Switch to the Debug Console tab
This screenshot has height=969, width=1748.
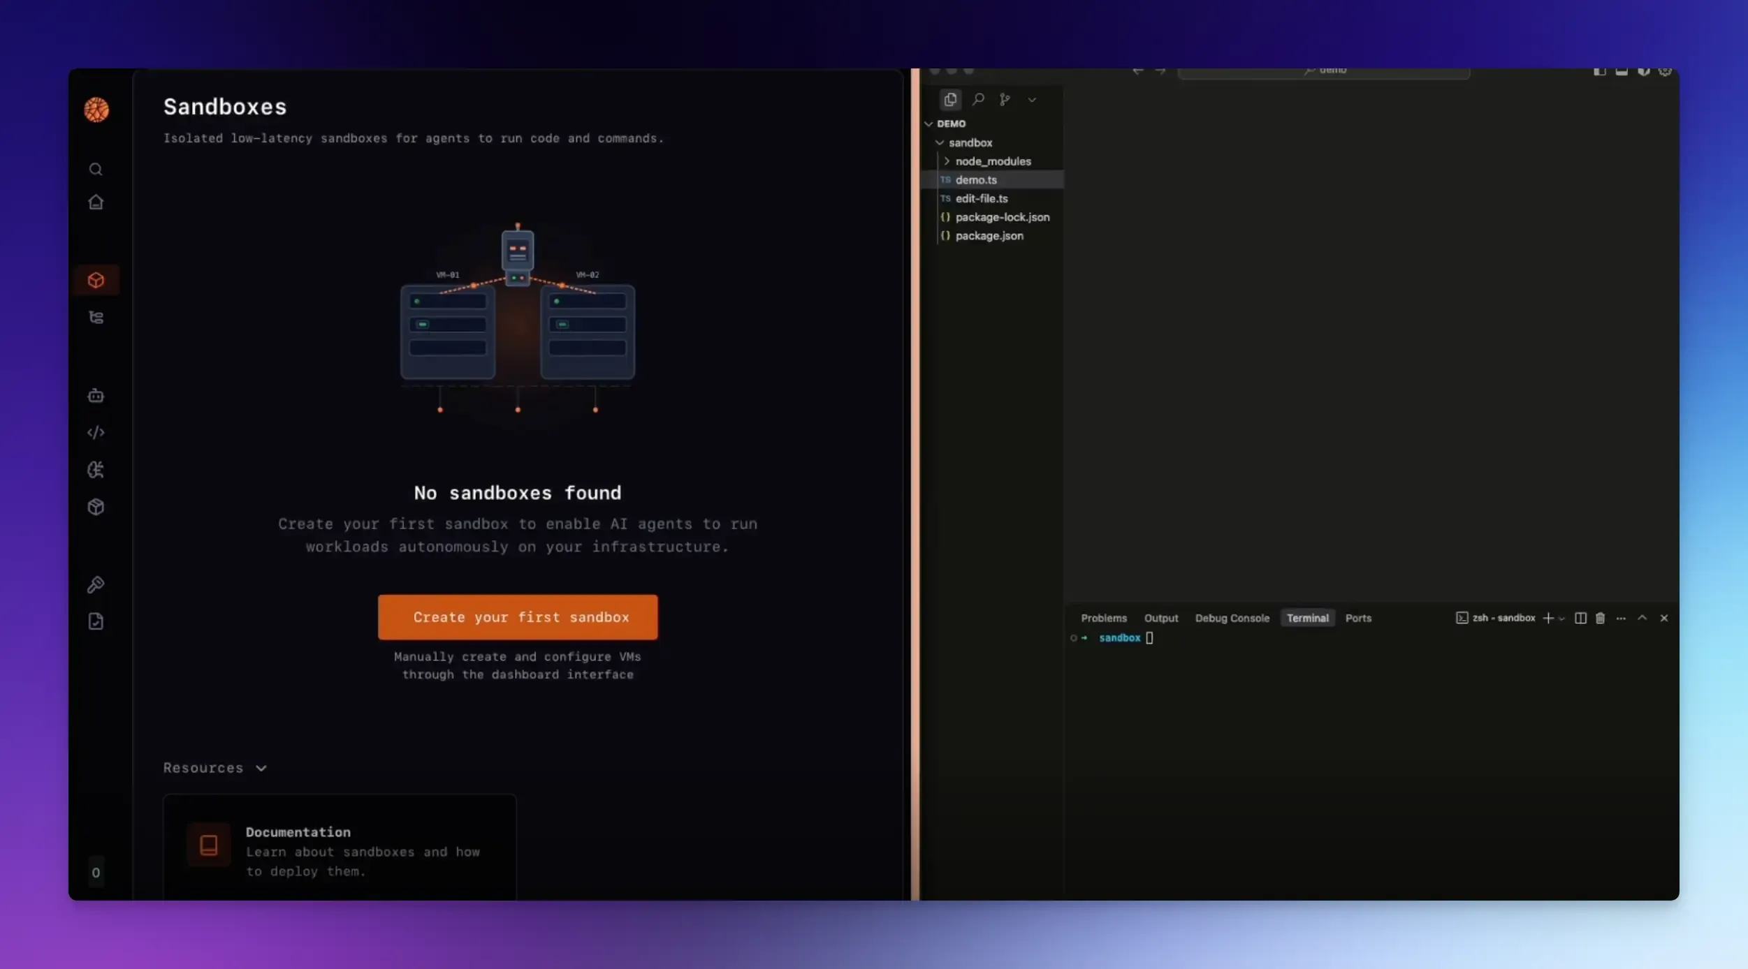[x=1232, y=618]
